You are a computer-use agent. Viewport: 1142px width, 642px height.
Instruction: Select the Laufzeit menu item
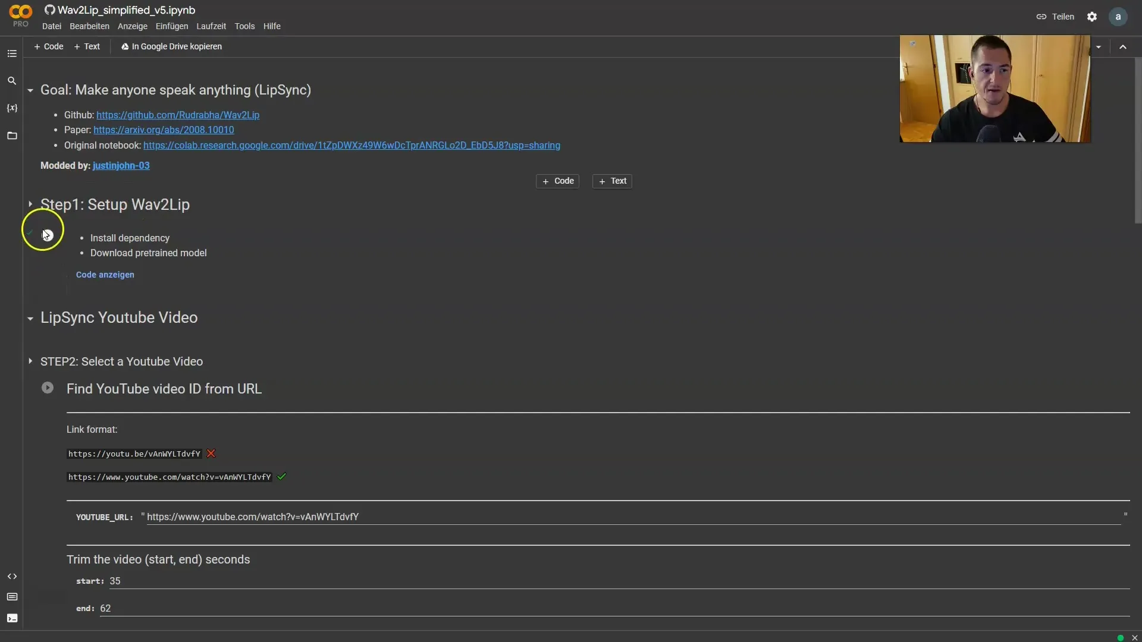(x=211, y=26)
